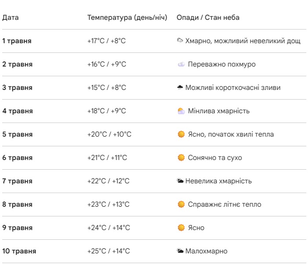
Task: Click the partly sunny icon for 4 травня
Action: (x=181, y=111)
